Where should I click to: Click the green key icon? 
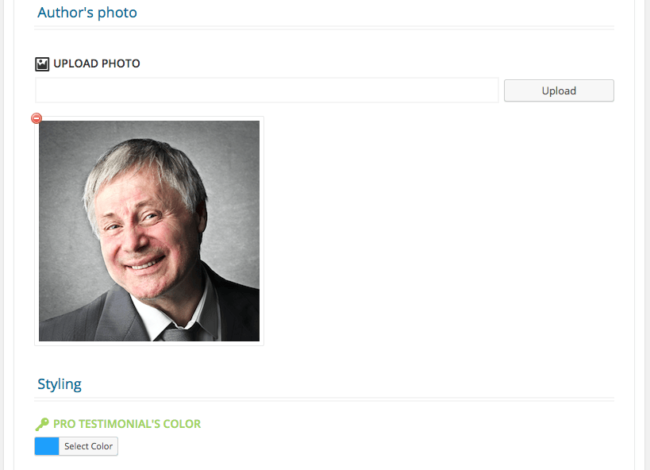point(42,424)
